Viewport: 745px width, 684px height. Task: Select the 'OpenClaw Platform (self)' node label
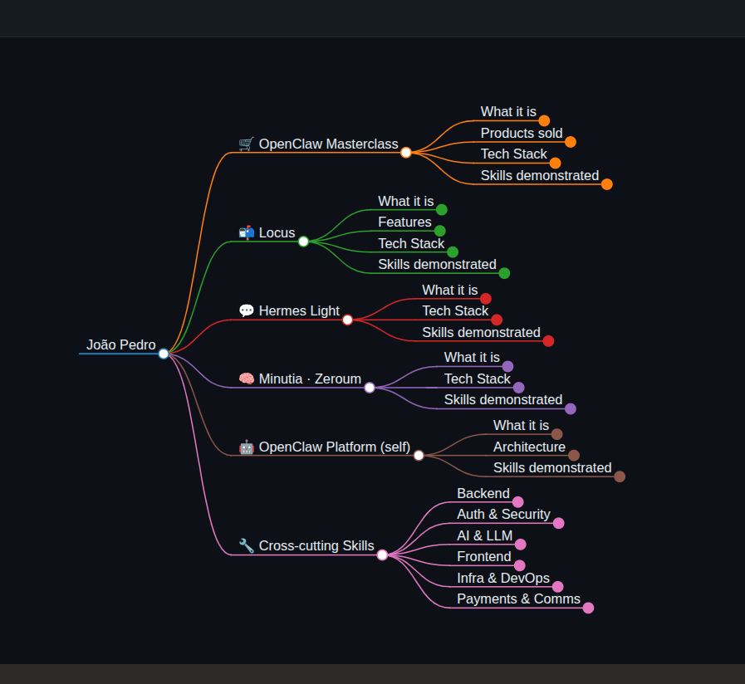[x=335, y=447]
